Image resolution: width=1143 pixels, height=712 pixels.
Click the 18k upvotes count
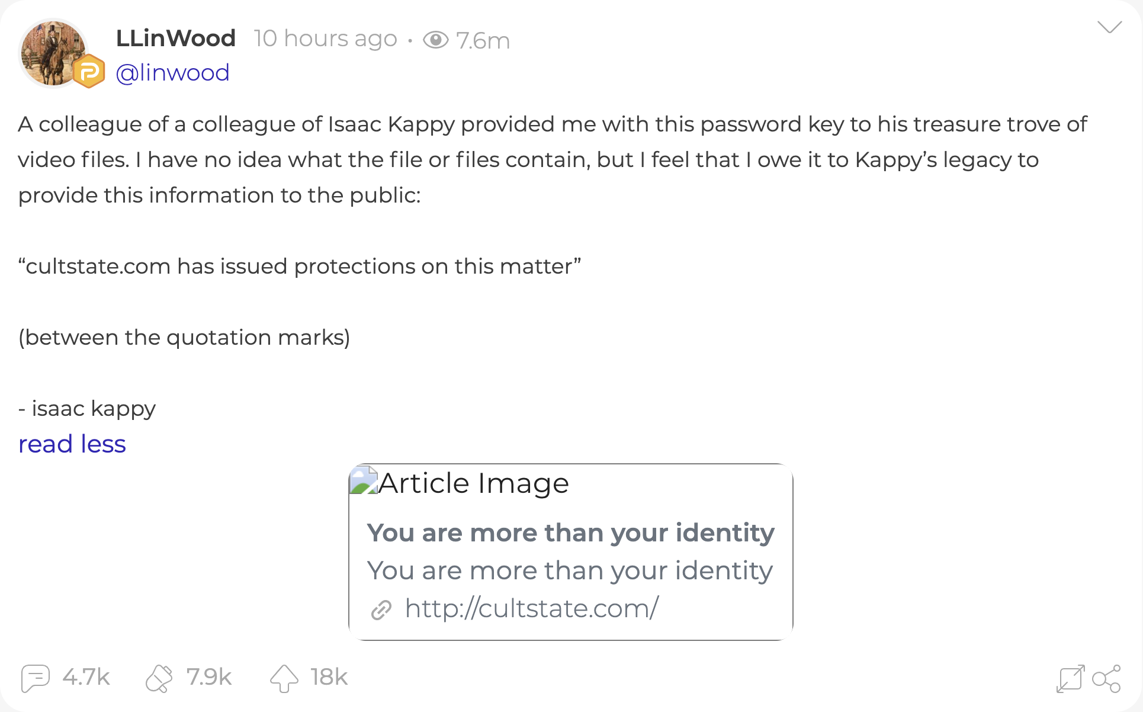329,677
